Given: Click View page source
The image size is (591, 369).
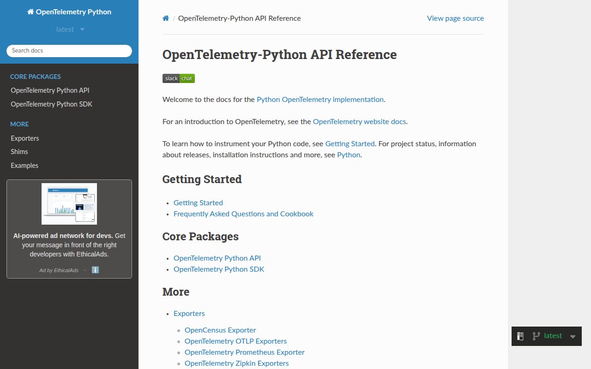Looking at the screenshot, I should click(455, 18).
